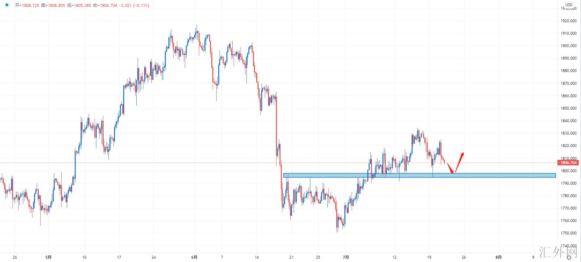Click the 8月 label on time axis
The width and height of the screenshot is (581, 262).
498,257
